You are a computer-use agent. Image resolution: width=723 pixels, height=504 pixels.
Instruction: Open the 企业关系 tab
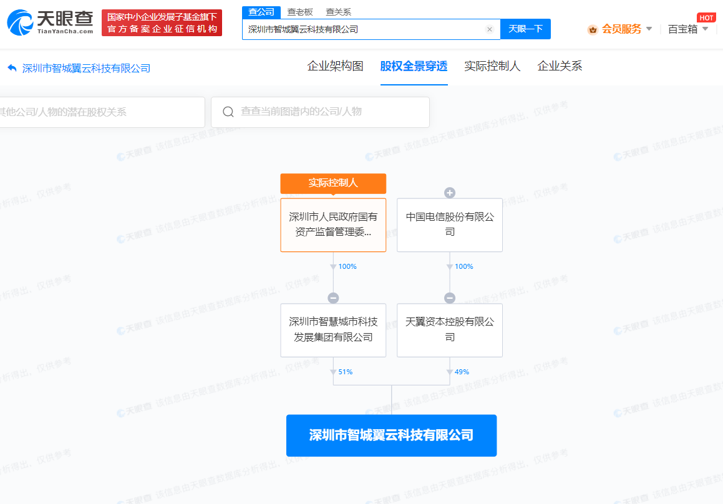pos(560,66)
